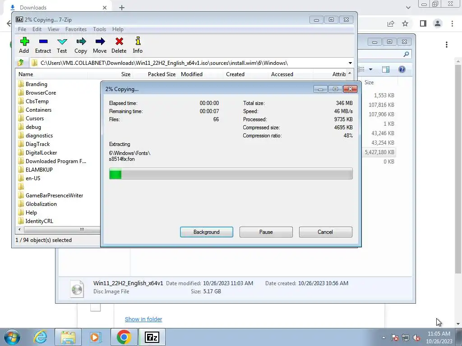This screenshot has height=346, width=462.
Task: Click the Show in folder link
Action: [x=143, y=319]
